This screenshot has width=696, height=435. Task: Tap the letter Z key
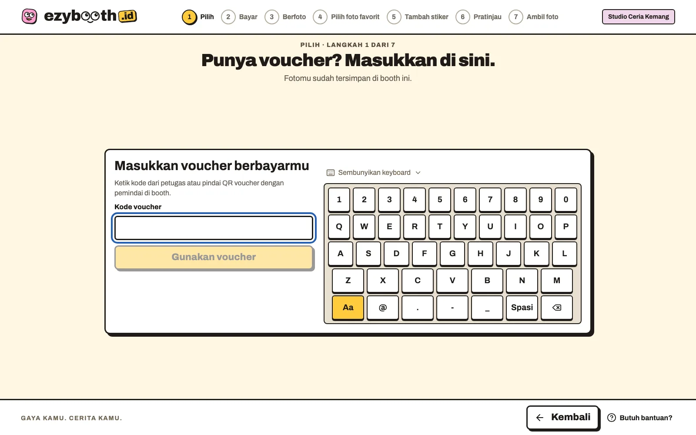coord(348,281)
